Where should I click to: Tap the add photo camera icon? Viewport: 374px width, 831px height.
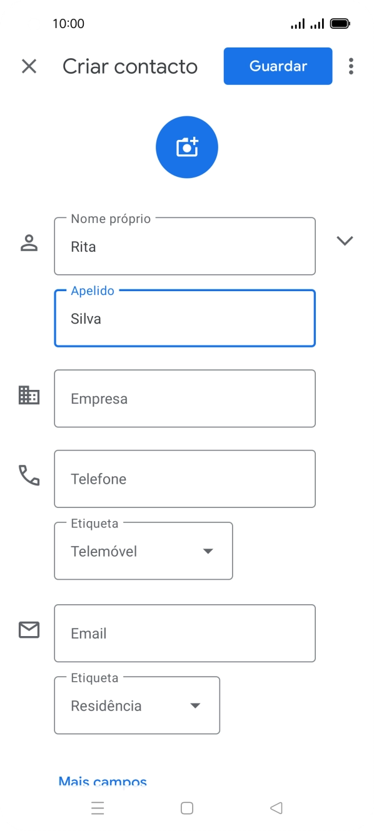186,146
